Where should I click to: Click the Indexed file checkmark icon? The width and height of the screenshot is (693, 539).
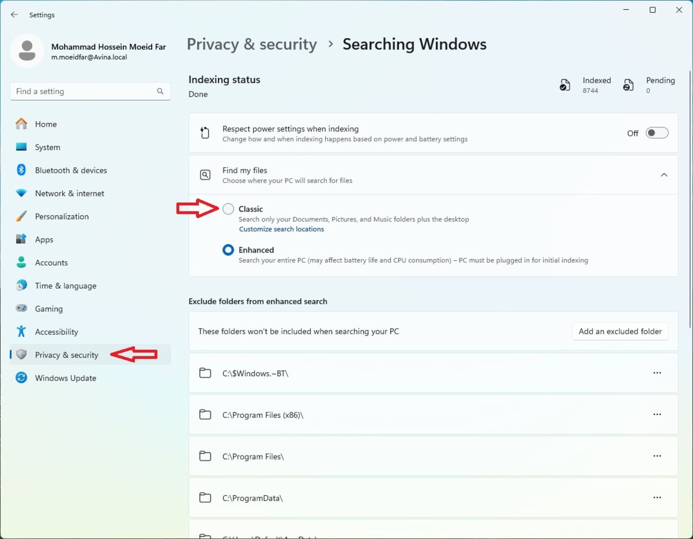pos(565,85)
